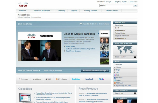Click the Cisco Blog monitor image
This screenshot has width=158, height=103.
[x=25, y=98]
